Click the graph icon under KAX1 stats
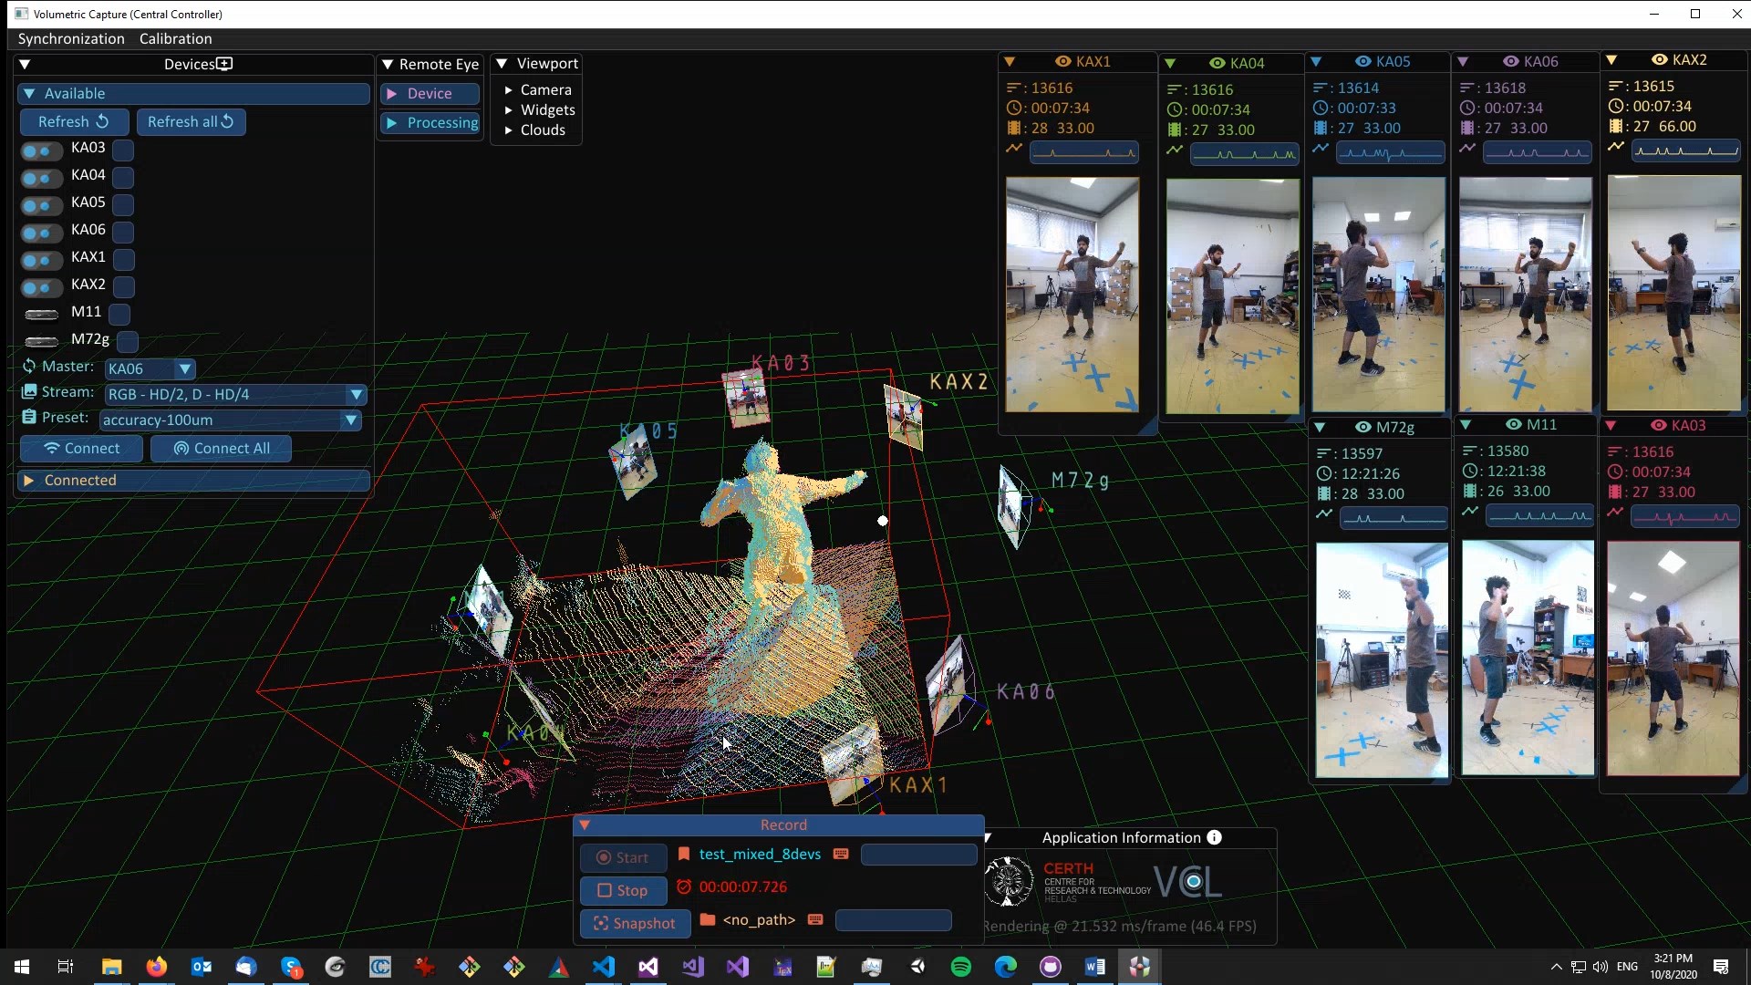This screenshot has height=985, width=1751. [1014, 148]
